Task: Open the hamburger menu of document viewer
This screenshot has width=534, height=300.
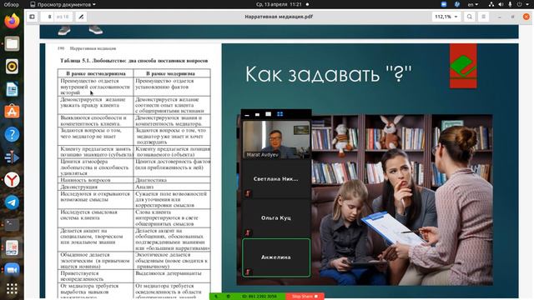Action: click(484, 17)
